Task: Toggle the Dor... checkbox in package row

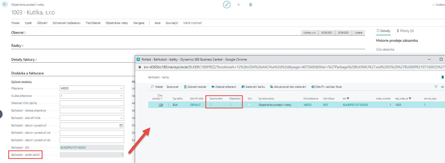Action: tap(249, 105)
